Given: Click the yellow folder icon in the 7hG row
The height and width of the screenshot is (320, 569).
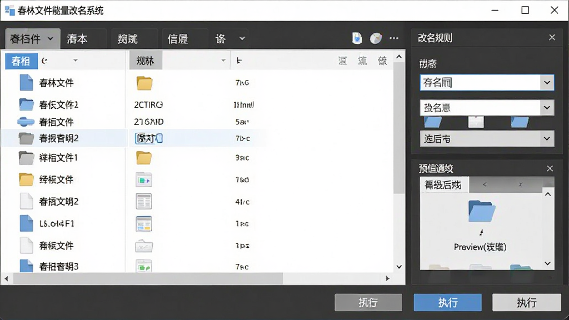Looking at the screenshot, I should (144, 83).
